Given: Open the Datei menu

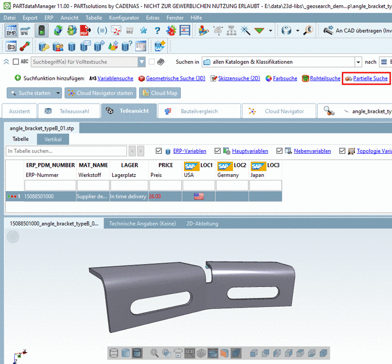Looking at the screenshot, I should [9, 18].
